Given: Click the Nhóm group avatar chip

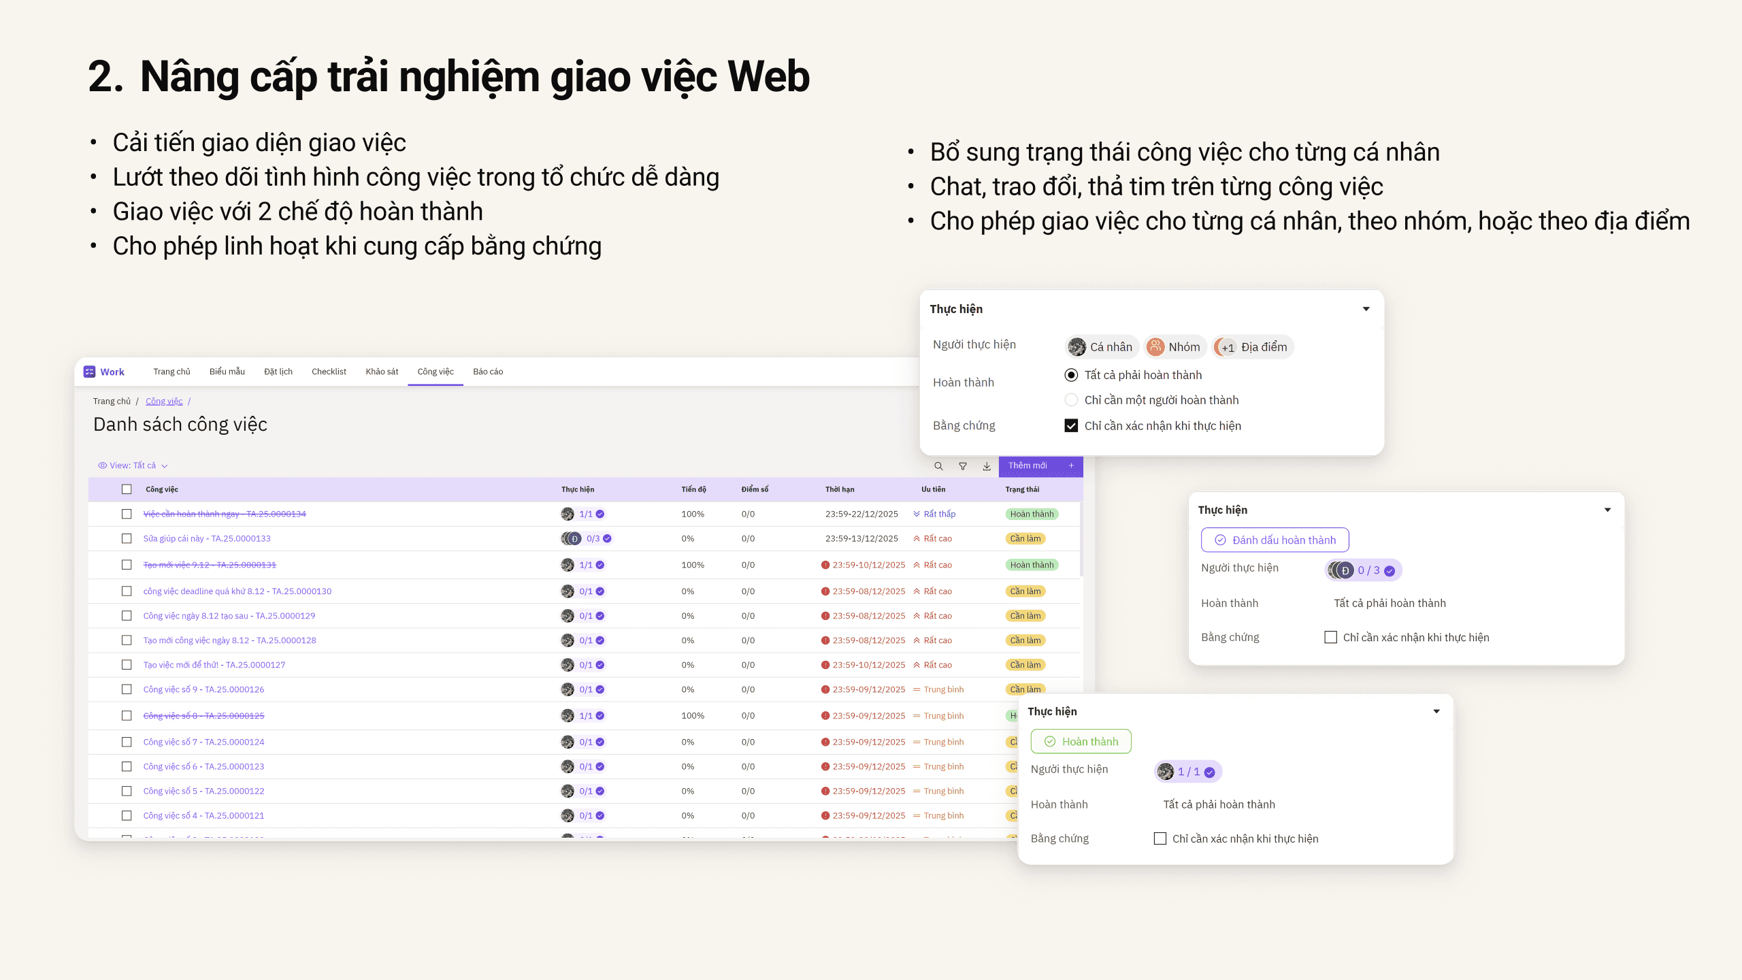Looking at the screenshot, I should (1174, 347).
